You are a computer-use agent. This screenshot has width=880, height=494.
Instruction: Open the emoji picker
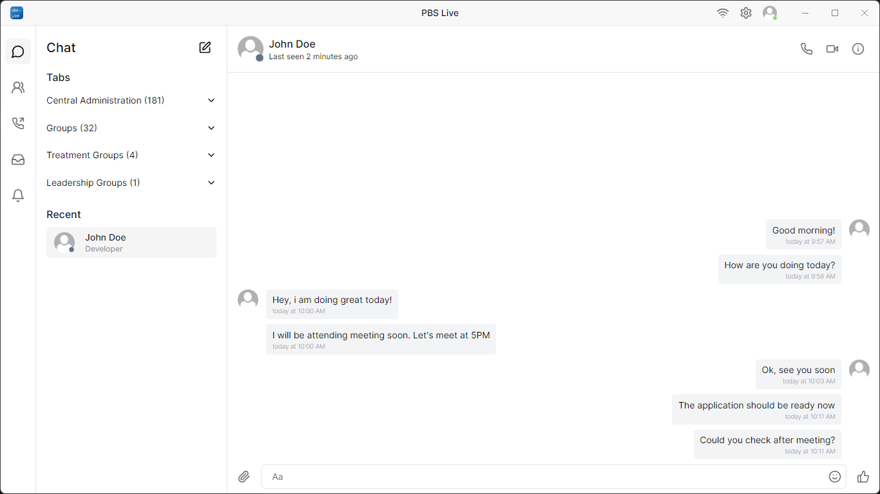click(x=834, y=477)
